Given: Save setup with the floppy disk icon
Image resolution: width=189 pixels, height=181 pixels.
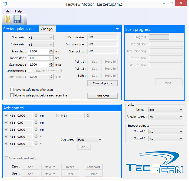Looking at the screenshot, I should click(x=17, y=19).
